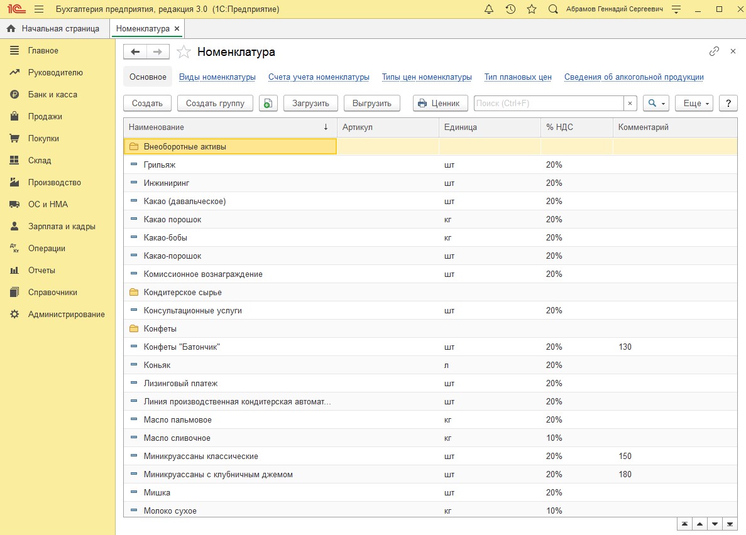
Task: Click the copy link icon
Action: (x=714, y=51)
